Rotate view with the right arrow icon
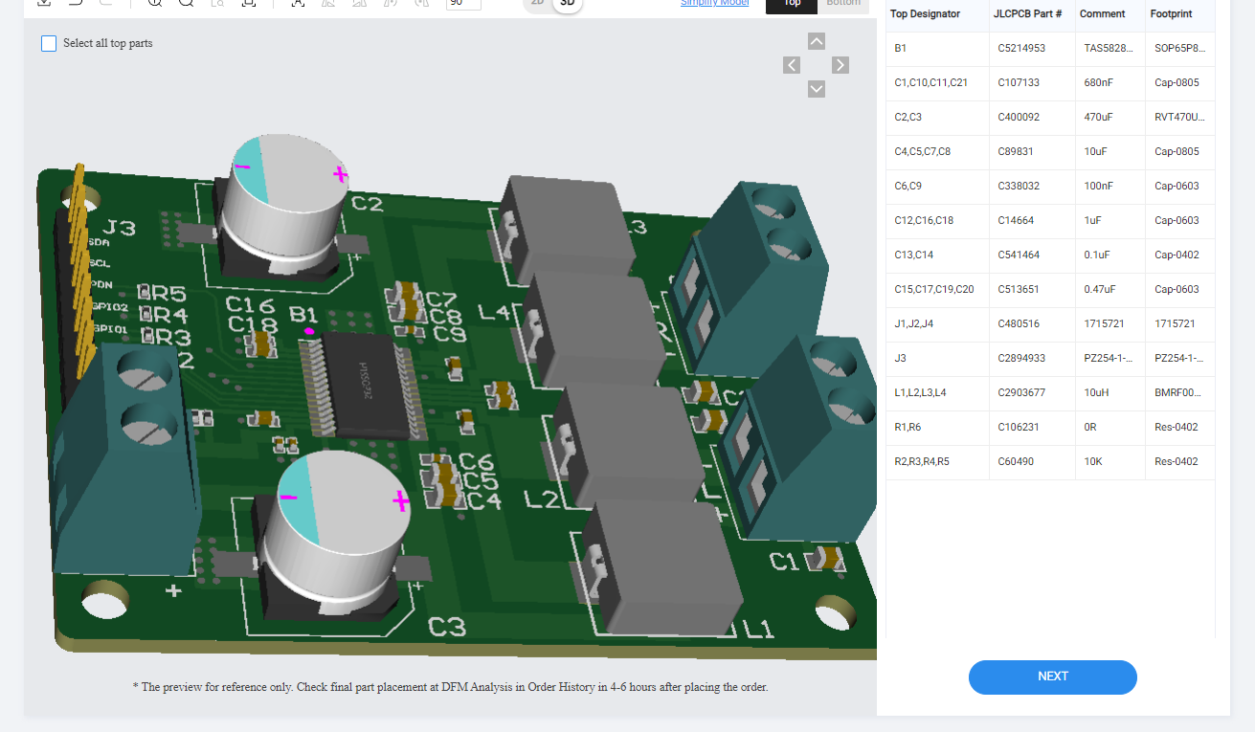The height and width of the screenshot is (732, 1255). click(x=840, y=65)
